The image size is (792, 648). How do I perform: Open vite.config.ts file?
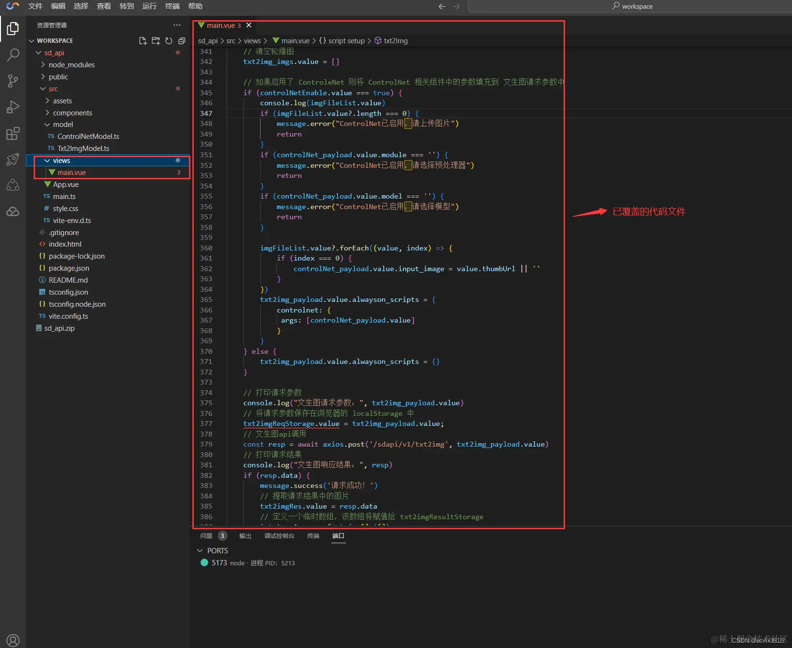(x=68, y=316)
